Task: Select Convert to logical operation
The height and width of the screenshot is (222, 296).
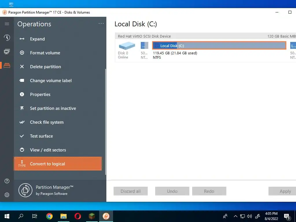Action: (x=58, y=164)
